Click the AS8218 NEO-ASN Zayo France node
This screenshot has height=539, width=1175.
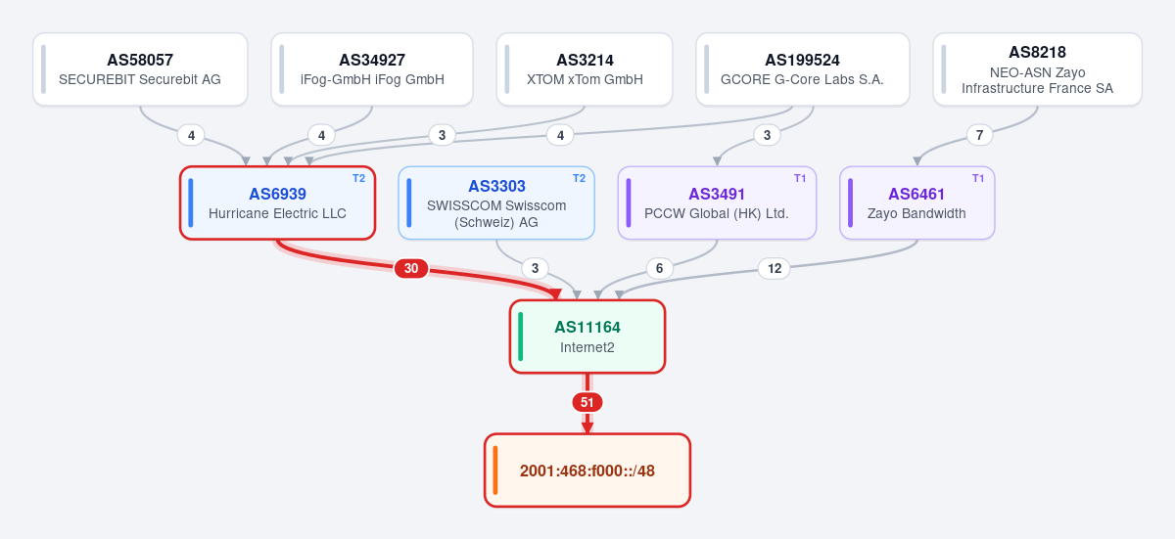coord(1038,69)
